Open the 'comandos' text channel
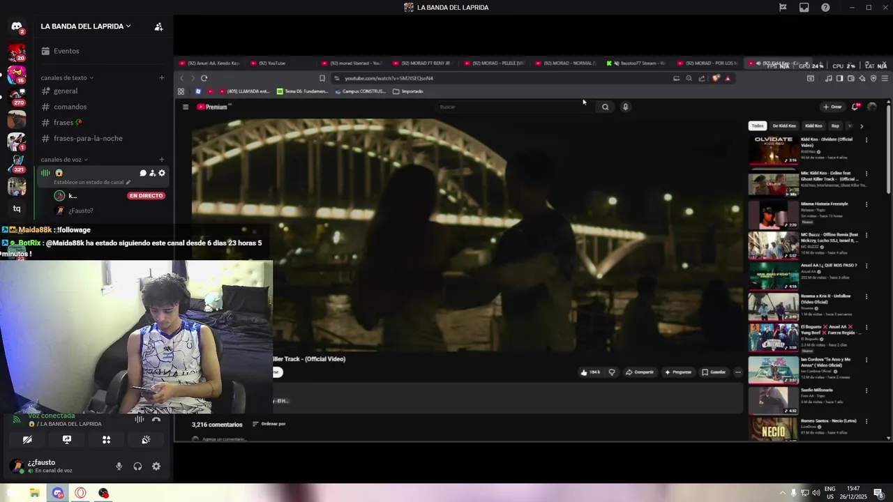Image resolution: width=893 pixels, height=502 pixels. click(x=100, y=107)
